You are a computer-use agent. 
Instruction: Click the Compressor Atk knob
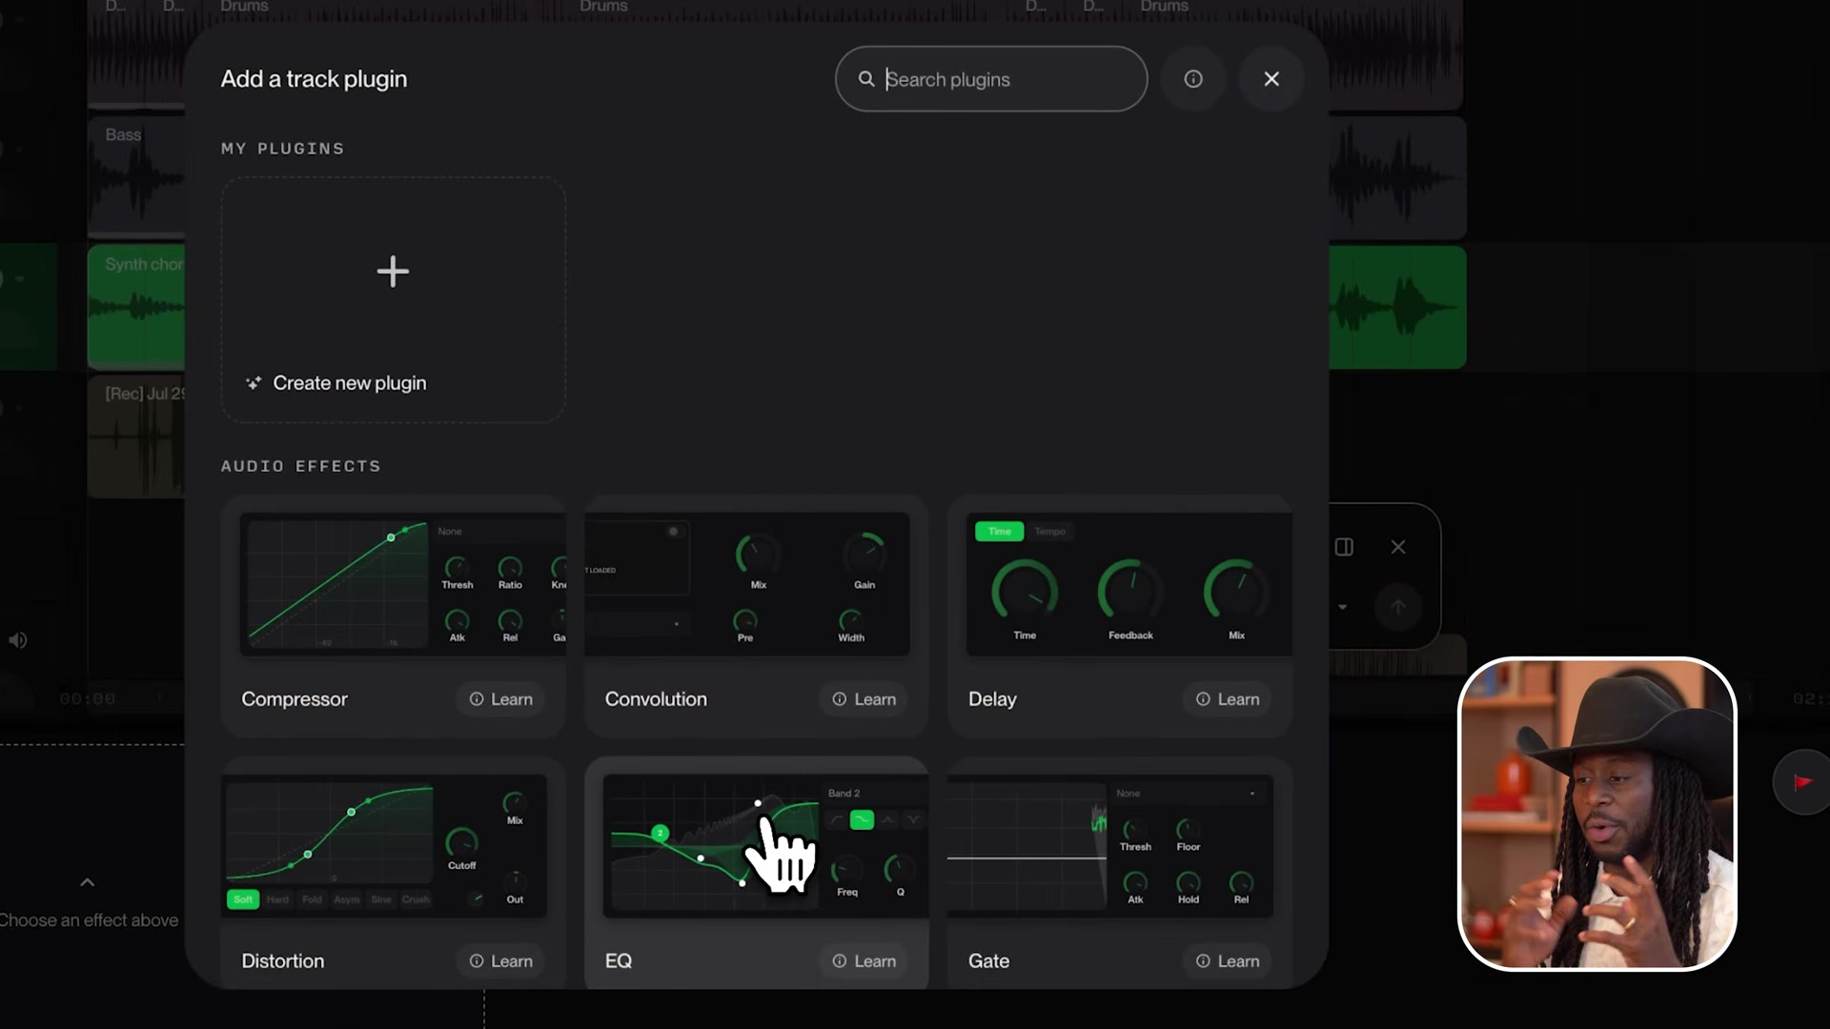click(457, 620)
